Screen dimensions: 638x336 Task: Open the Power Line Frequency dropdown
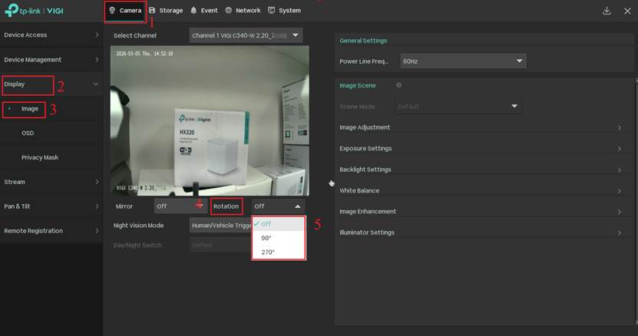(462, 61)
